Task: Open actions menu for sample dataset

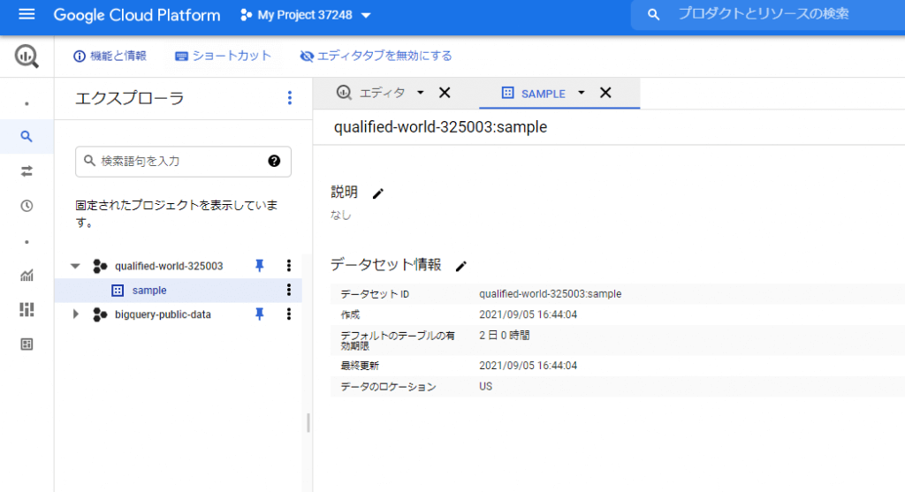Action: point(289,290)
